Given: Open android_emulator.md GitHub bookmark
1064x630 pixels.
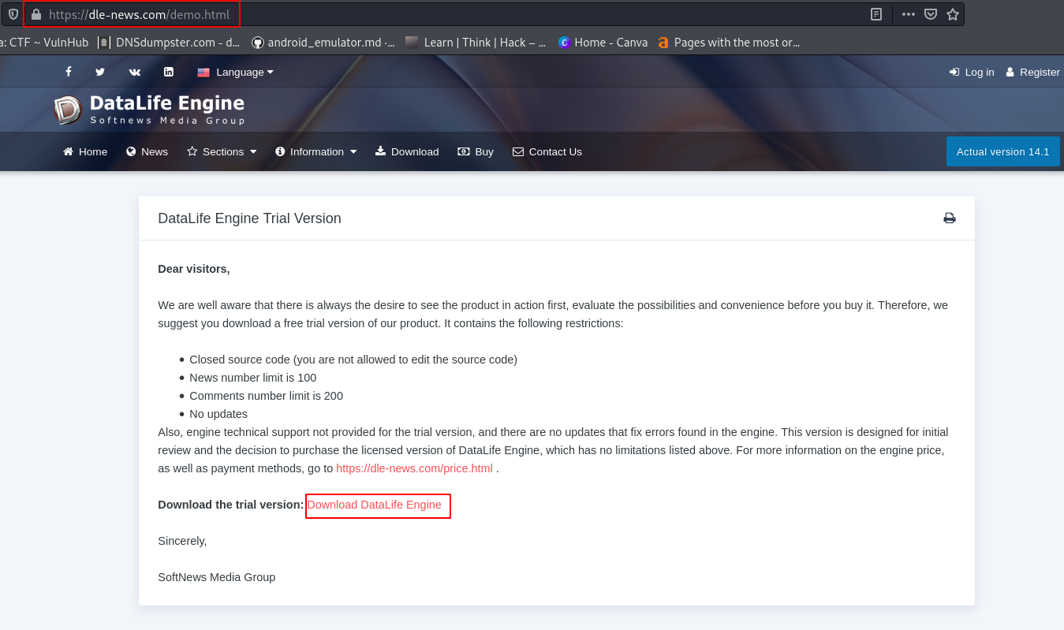Looking at the screenshot, I should tap(323, 43).
